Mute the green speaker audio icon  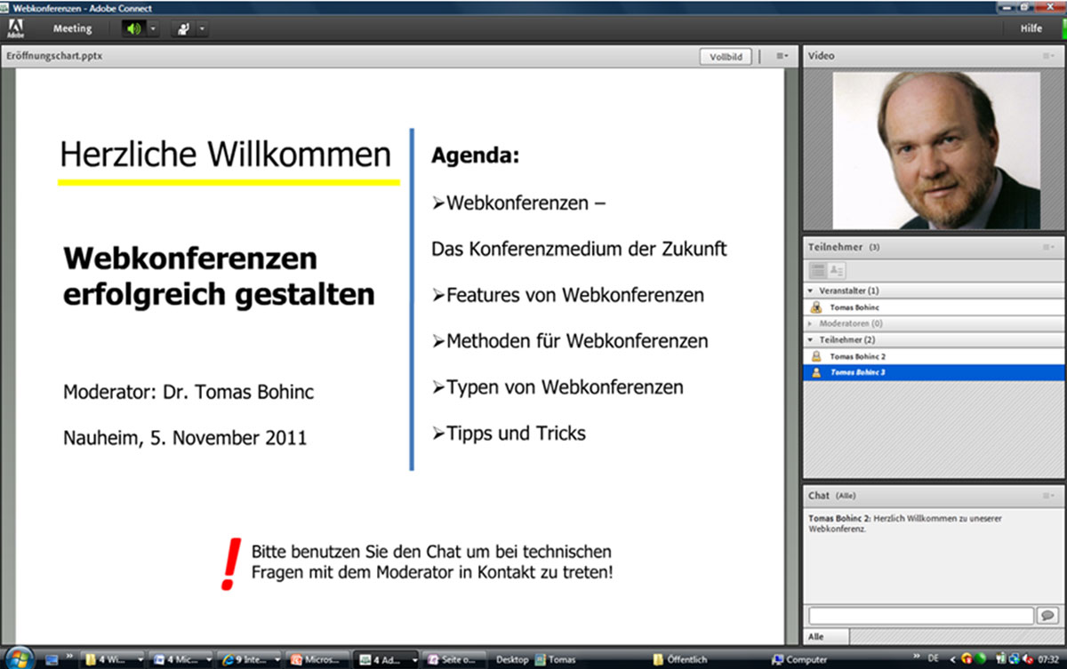tap(133, 28)
